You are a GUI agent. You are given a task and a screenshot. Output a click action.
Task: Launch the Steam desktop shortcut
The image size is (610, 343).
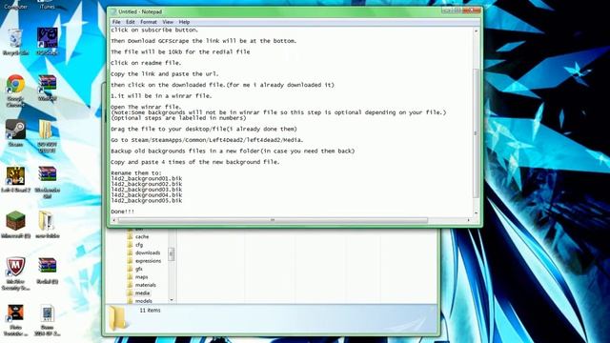(x=15, y=133)
